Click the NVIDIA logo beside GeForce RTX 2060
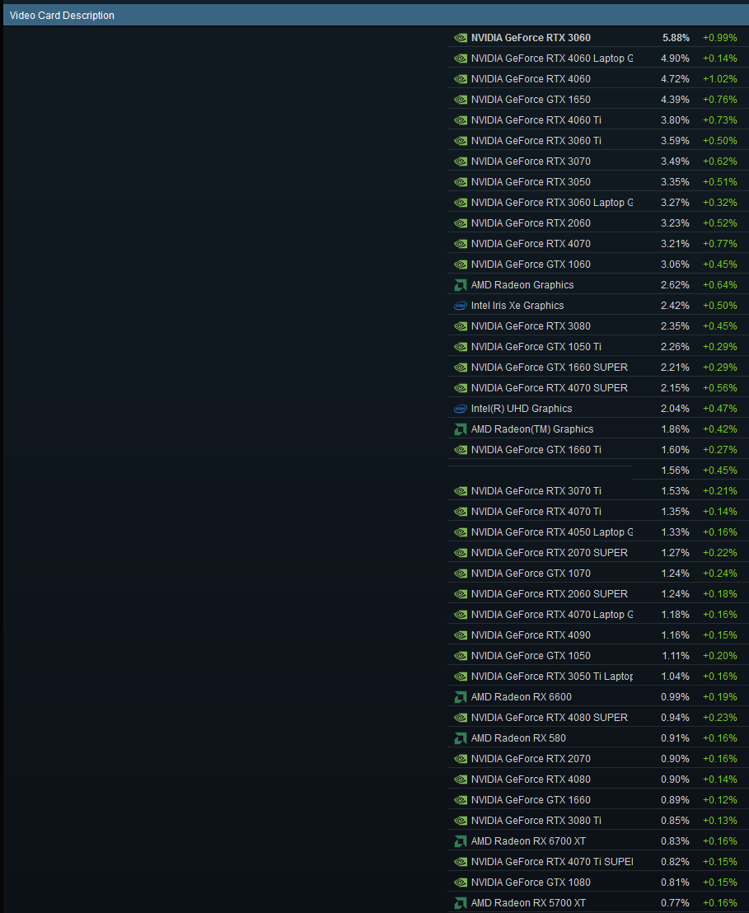749x913 pixels. [460, 223]
